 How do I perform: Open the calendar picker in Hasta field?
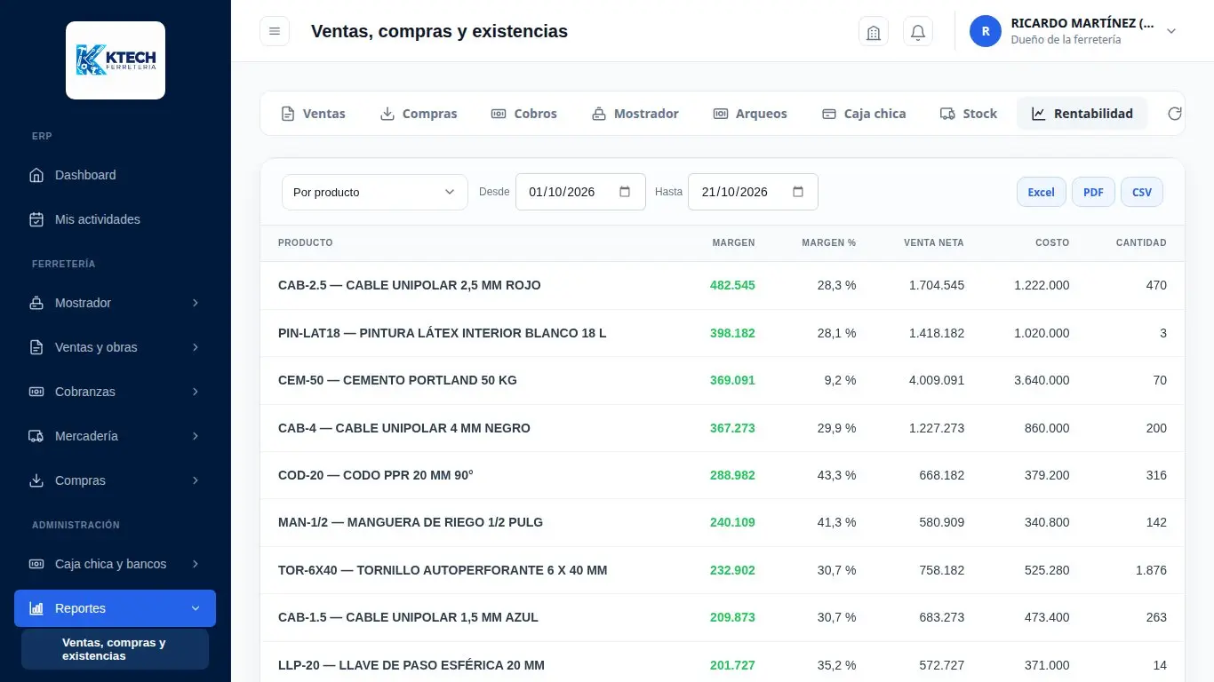coord(798,192)
